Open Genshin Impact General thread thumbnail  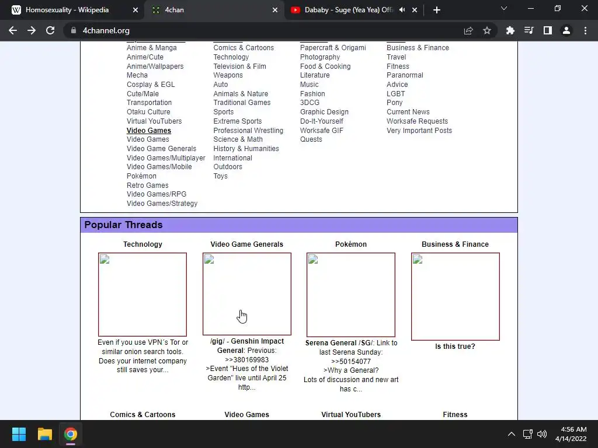point(247,294)
